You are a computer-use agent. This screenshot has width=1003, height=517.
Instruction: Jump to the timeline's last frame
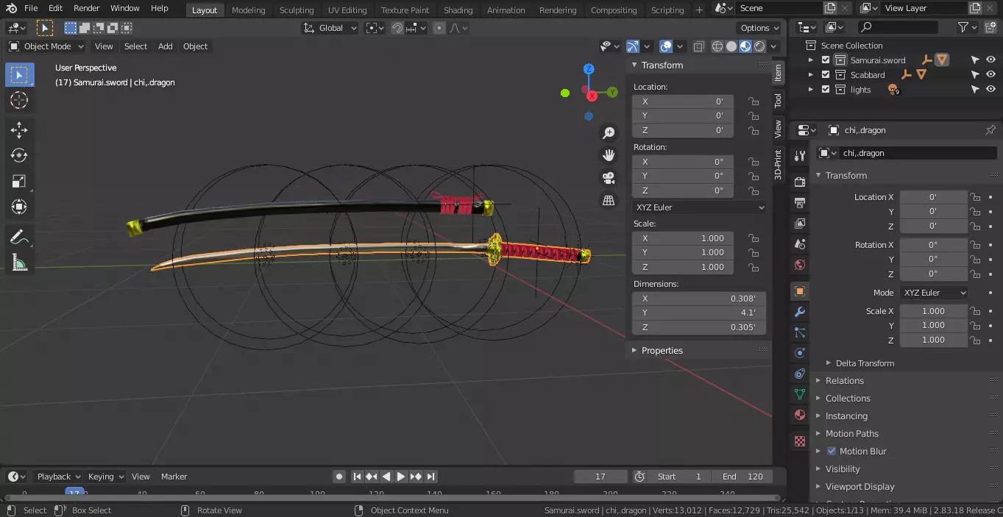[x=431, y=477]
